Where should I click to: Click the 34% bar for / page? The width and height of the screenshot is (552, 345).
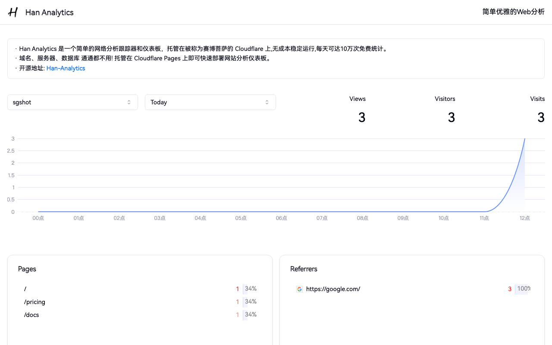251,289
